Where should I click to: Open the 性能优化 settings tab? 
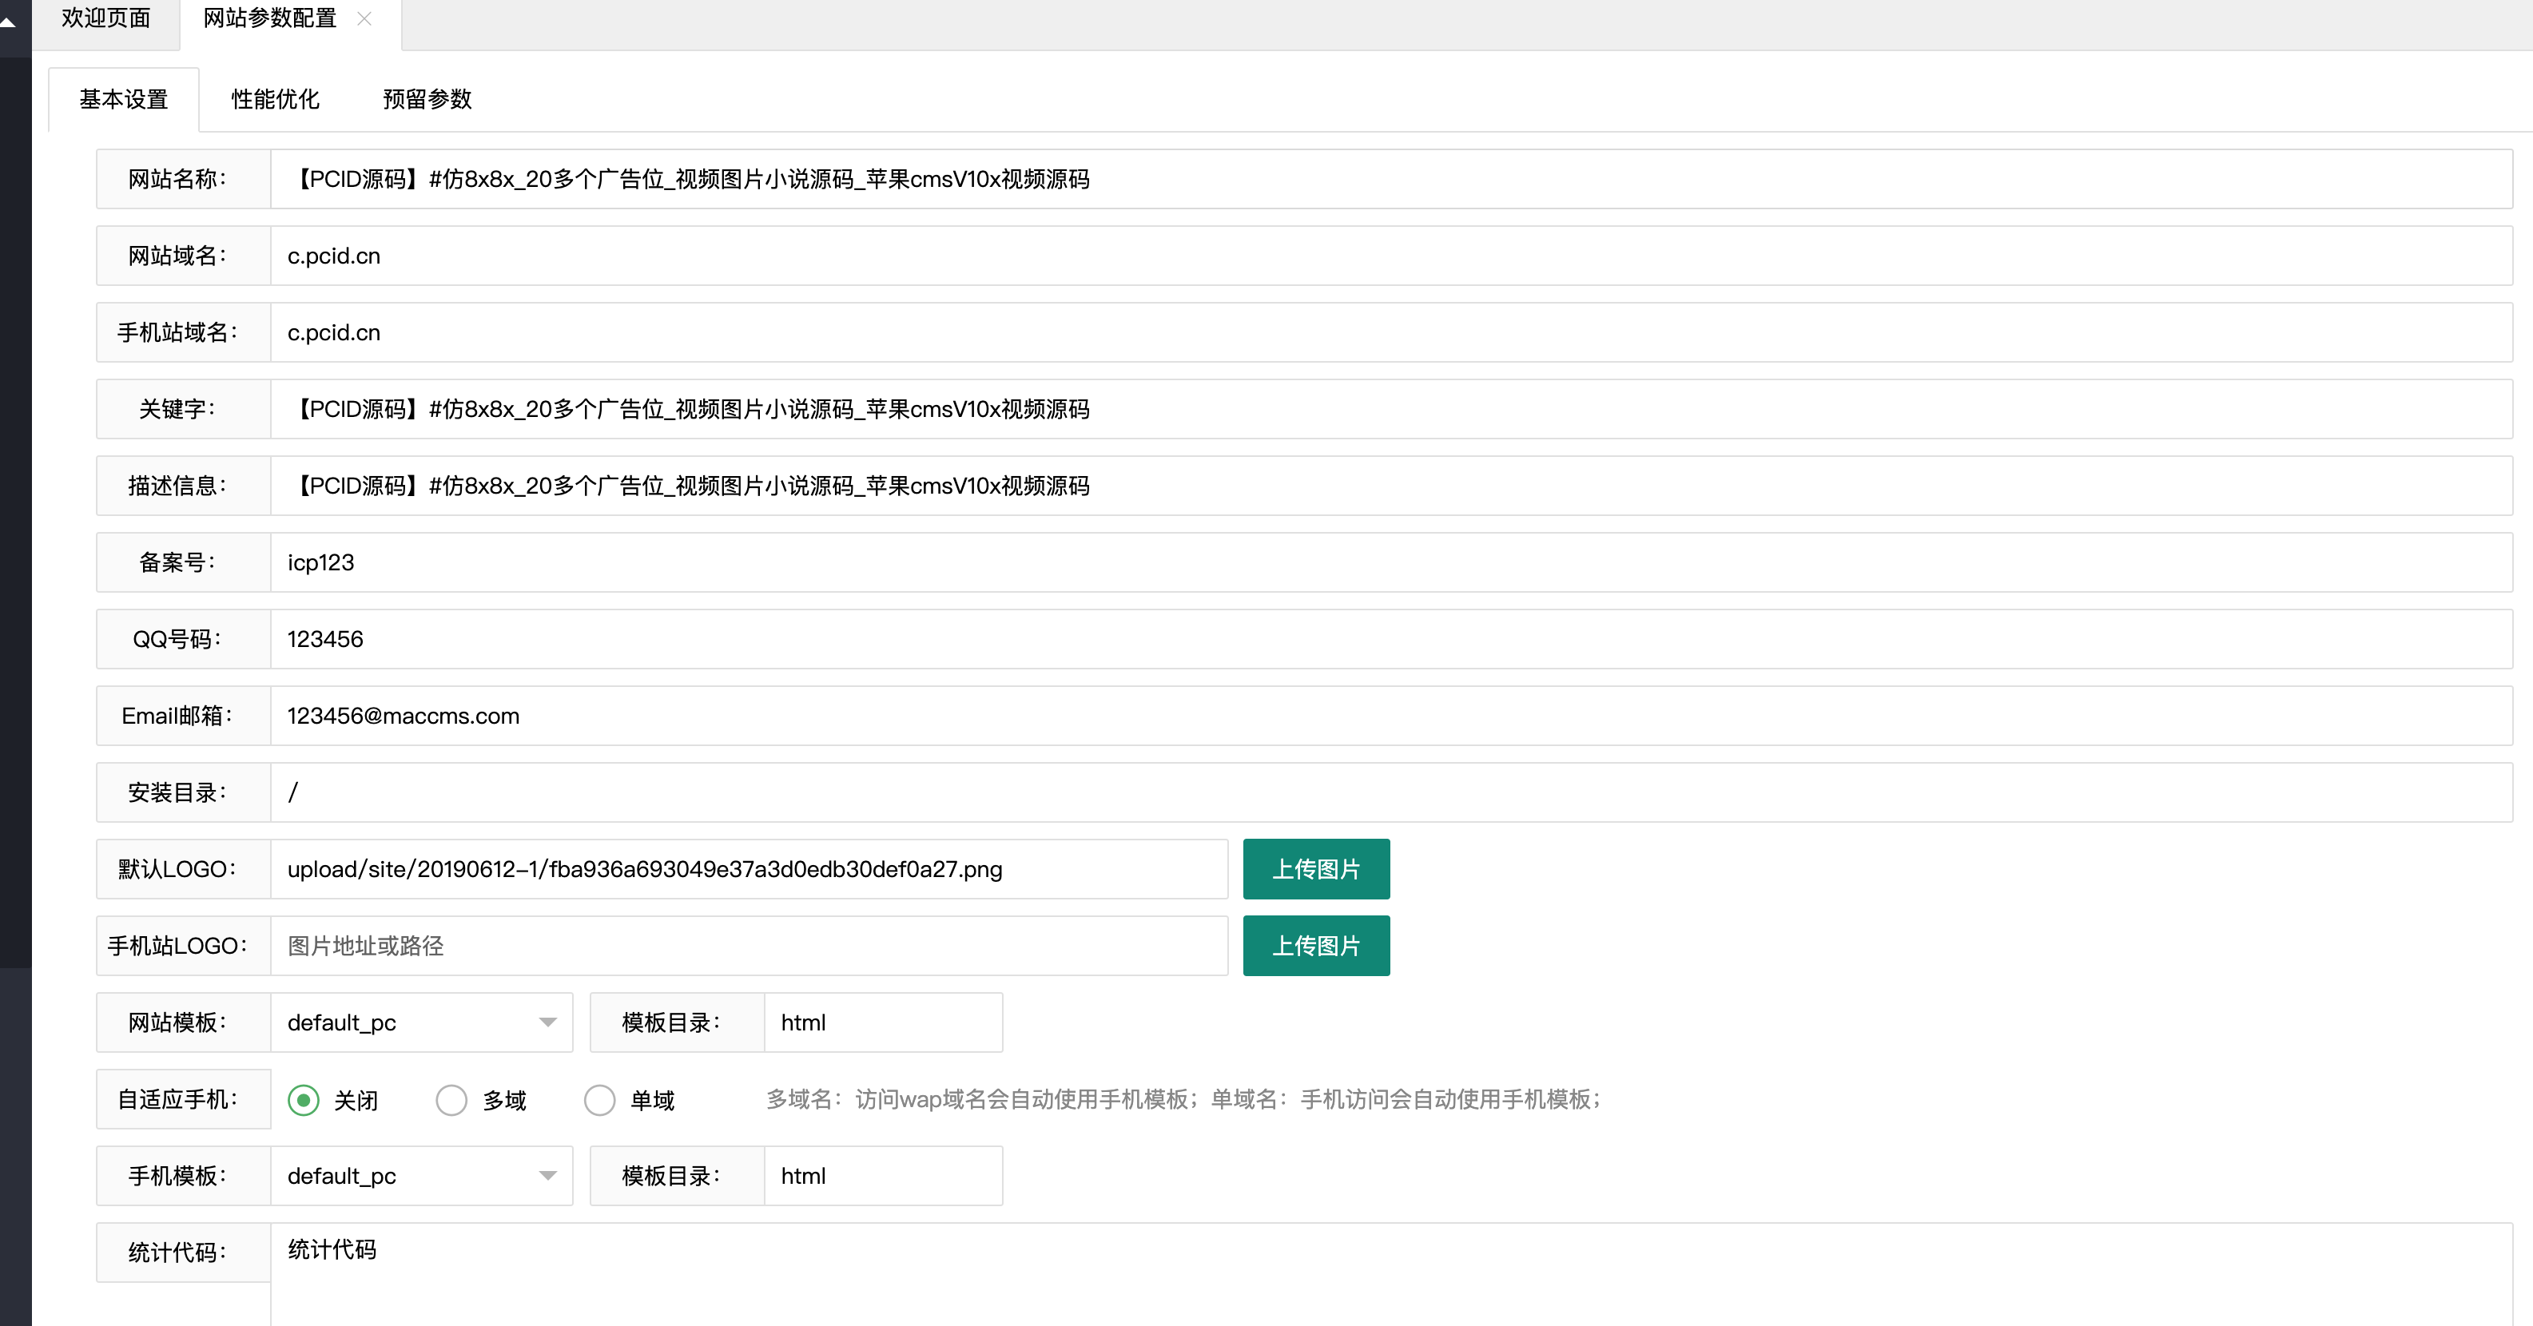[x=276, y=99]
